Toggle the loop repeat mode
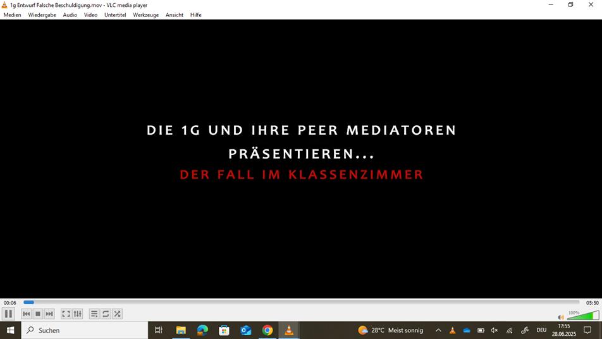Screen dimensions: 602x339 click(106, 314)
